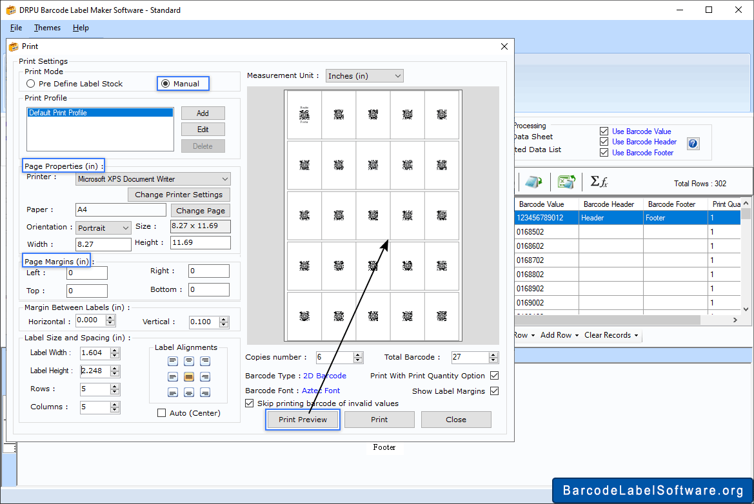Click page Width input field
This screenshot has width=754, height=504.
pyautogui.click(x=103, y=244)
